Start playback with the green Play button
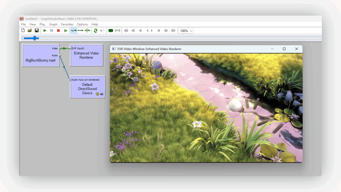The image size is (341, 192). [x=45, y=30]
